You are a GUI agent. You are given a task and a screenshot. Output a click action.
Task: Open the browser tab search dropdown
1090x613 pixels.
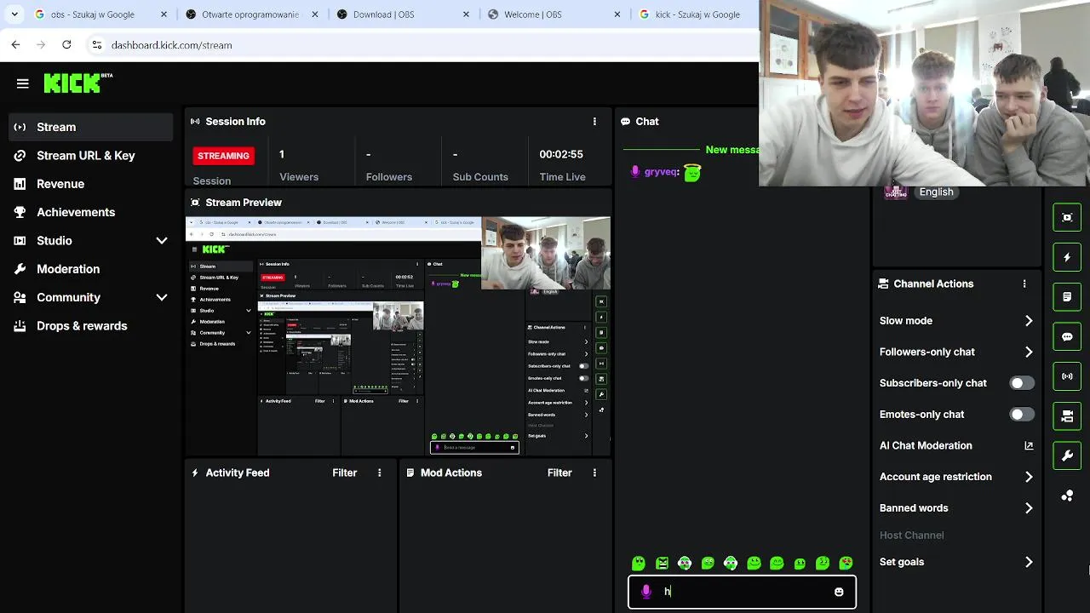click(x=14, y=14)
